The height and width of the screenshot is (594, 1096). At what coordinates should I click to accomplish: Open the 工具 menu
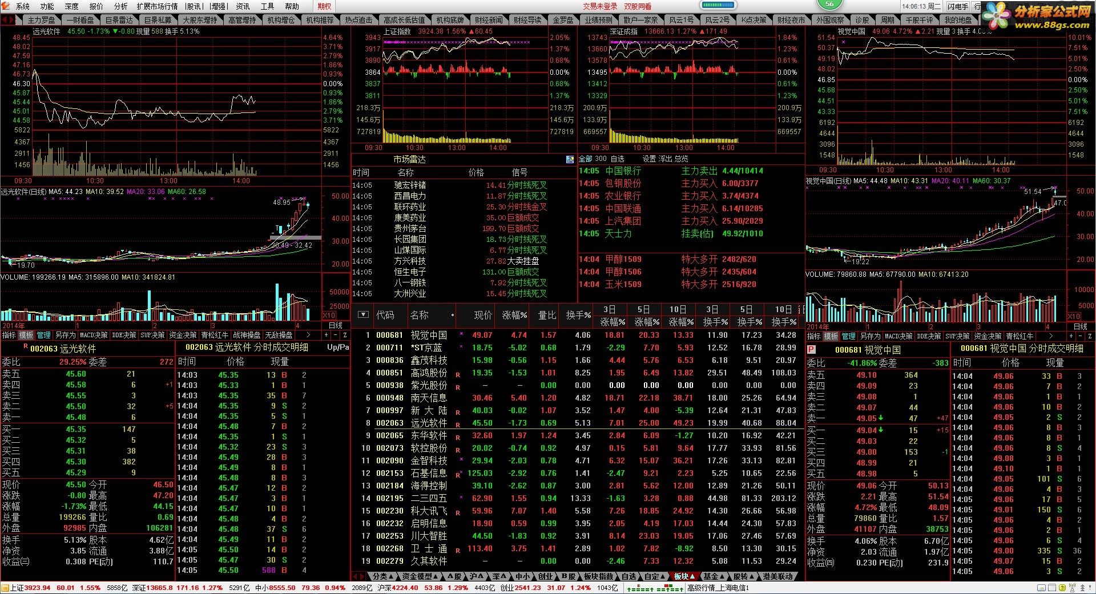point(267,6)
